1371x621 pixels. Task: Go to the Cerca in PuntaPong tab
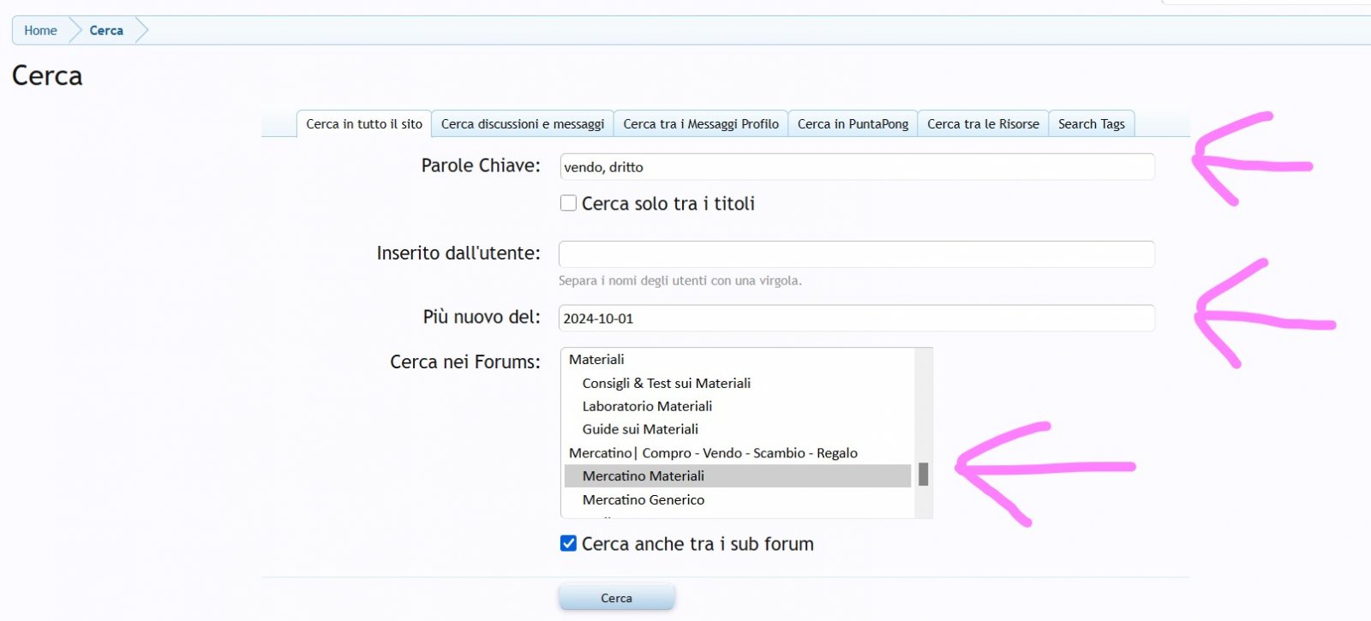point(853,124)
